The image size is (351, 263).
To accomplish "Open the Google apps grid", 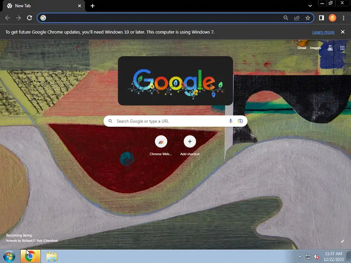I will [x=342, y=48].
